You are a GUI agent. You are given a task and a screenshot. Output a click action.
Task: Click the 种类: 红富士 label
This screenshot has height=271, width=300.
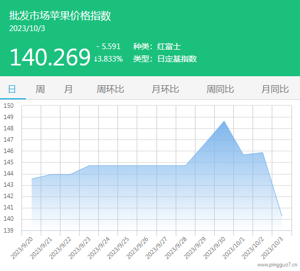157,46
